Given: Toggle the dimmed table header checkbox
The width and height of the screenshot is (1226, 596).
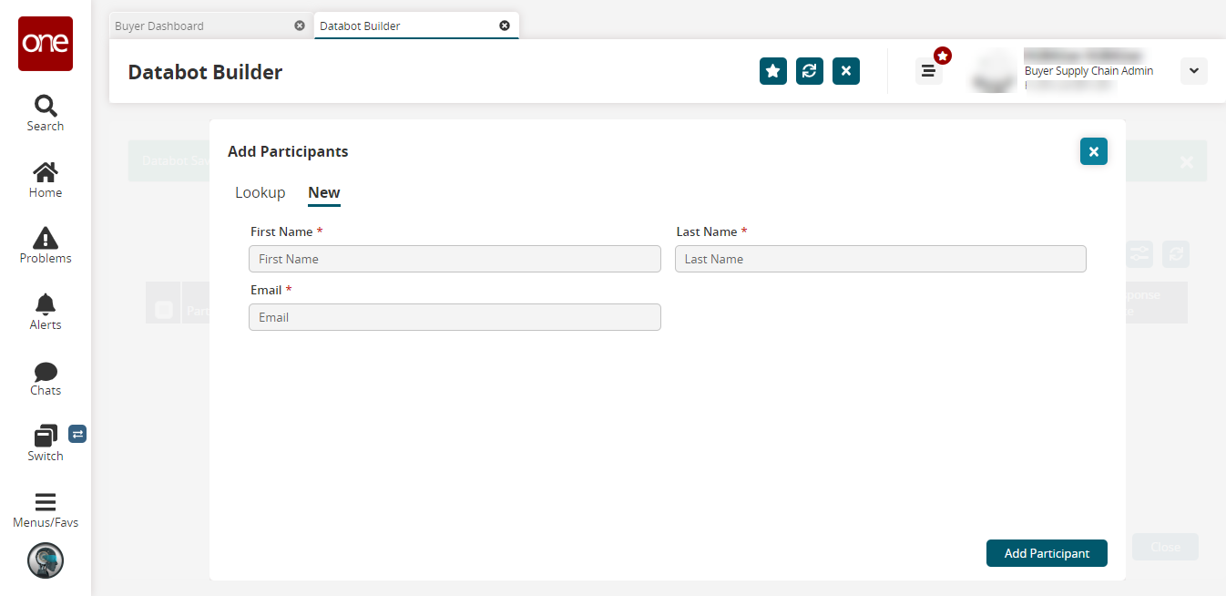Looking at the screenshot, I should tap(164, 311).
